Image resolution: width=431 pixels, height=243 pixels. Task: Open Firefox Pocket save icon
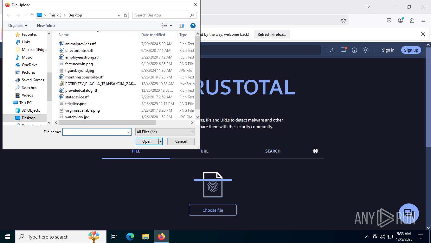389,20
